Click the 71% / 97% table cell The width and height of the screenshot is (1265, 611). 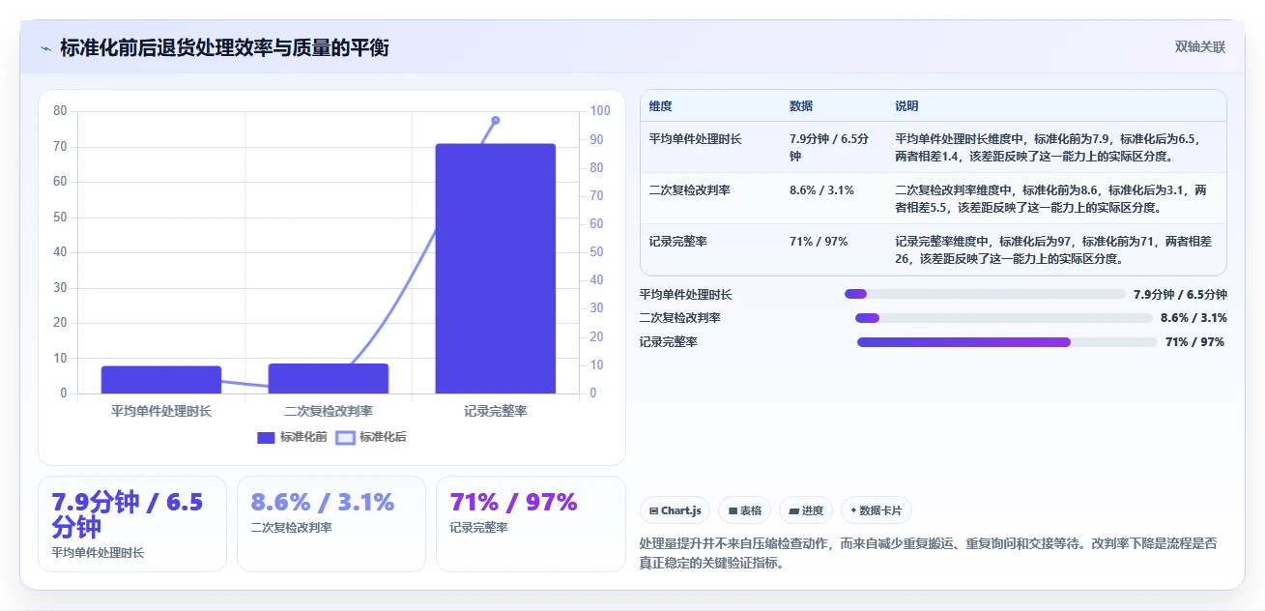819,241
